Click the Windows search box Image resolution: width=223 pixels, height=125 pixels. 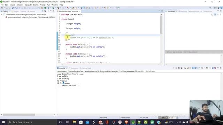(x=32, y=122)
